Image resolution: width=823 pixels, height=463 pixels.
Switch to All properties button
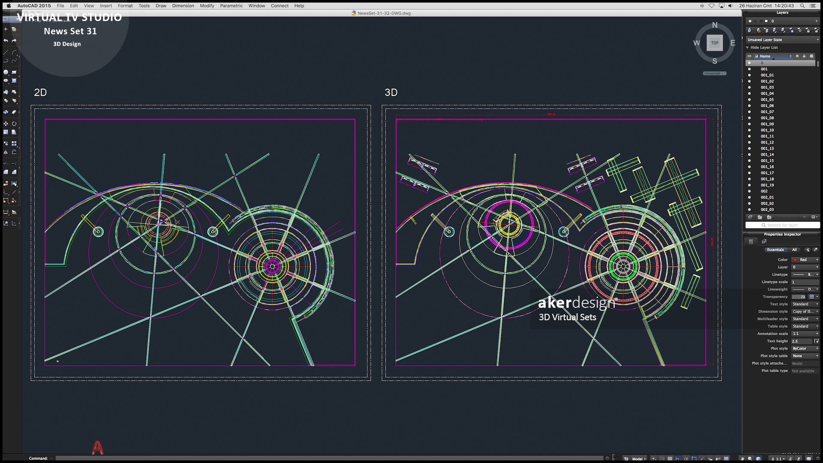point(794,250)
